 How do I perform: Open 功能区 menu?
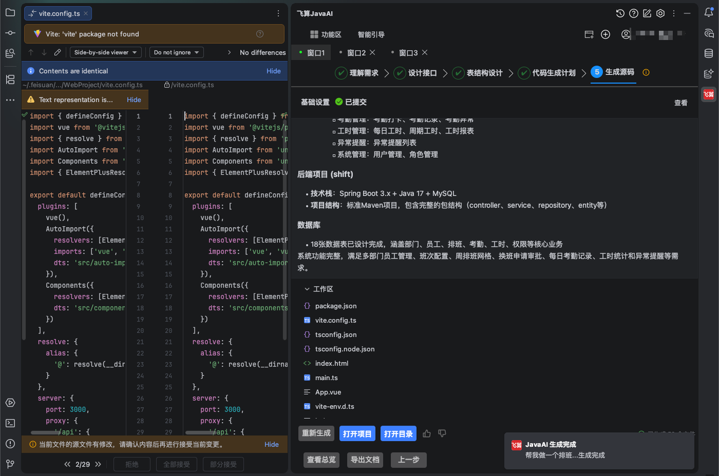[325, 34]
